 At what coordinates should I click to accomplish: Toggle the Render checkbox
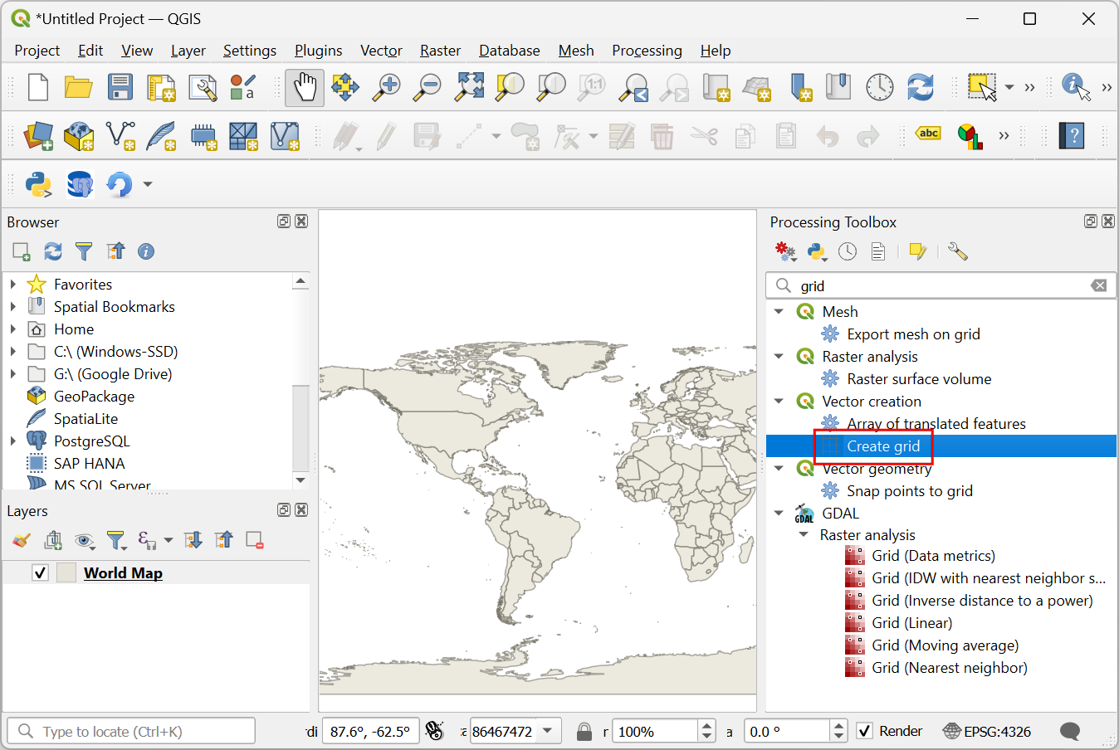point(865,731)
